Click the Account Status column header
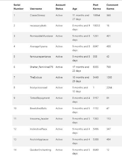Screen dimensions: 122x156 pyautogui.click(x=60, y=7)
